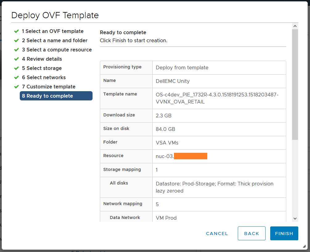The width and height of the screenshot is (310, 252).
Task: Click the template name OS-c4dev_PIE value
Action: click(x=217, y=98)
